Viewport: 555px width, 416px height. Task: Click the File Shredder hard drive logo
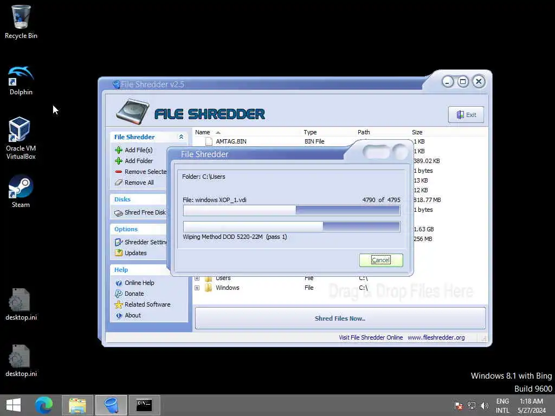tap(132, 112)
